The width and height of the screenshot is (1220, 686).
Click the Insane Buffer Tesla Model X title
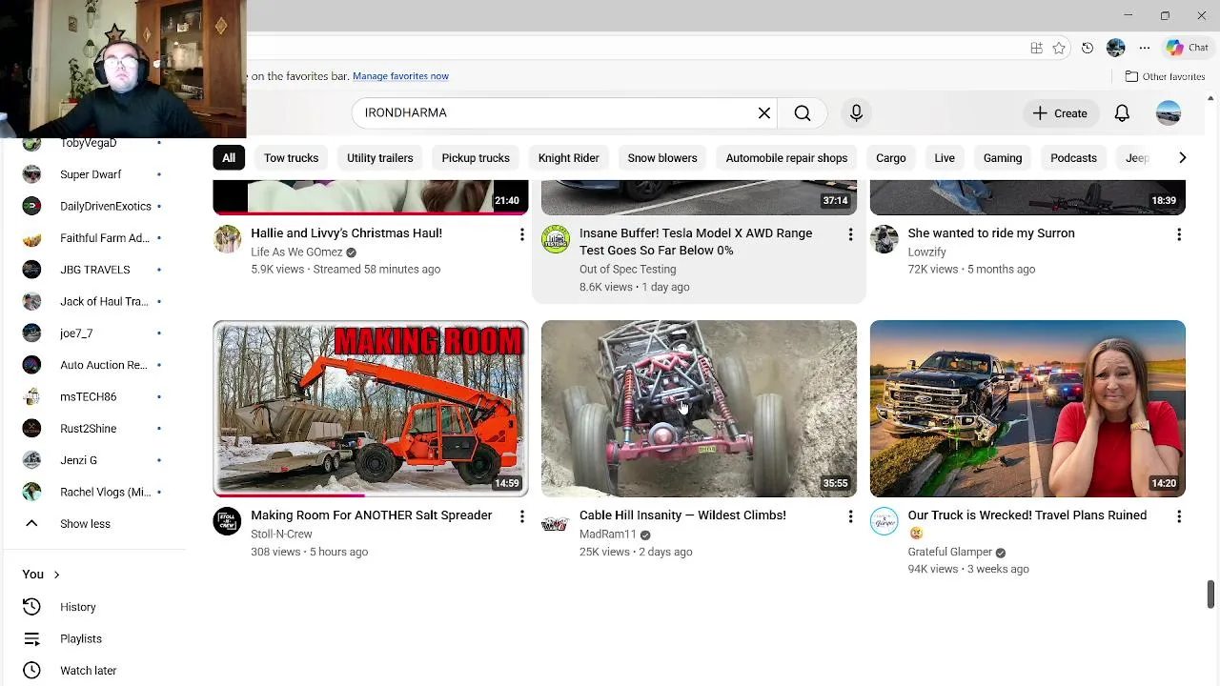[696, 242]
